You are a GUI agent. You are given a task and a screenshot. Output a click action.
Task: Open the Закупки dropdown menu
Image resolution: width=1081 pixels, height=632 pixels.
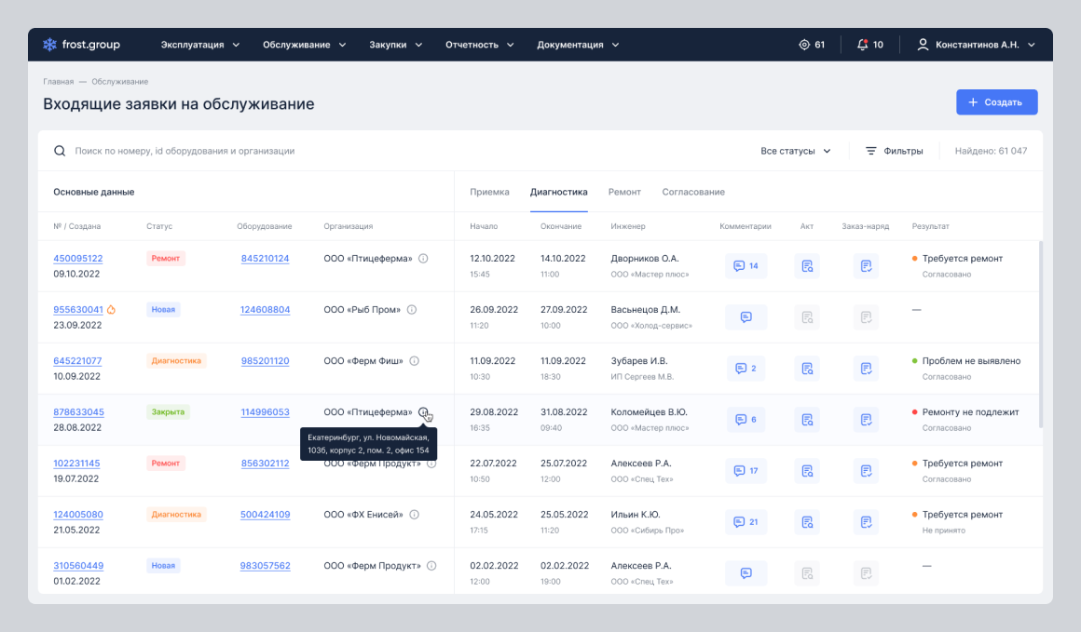click(396, 45)
